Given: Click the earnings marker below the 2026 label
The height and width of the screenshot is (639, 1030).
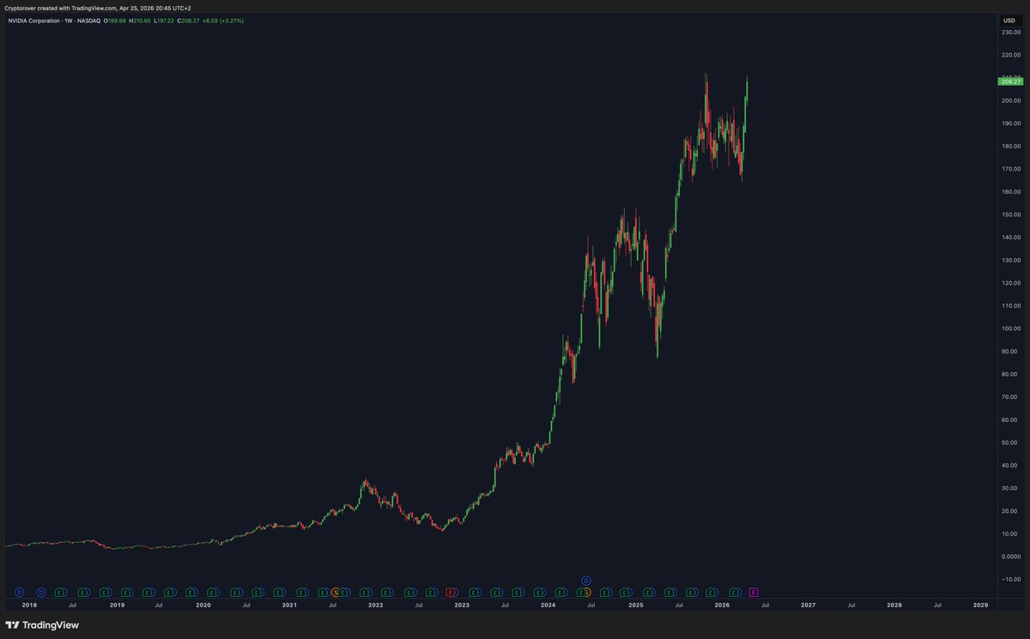Looking at the screenshot, I should (x=710, y=592).
